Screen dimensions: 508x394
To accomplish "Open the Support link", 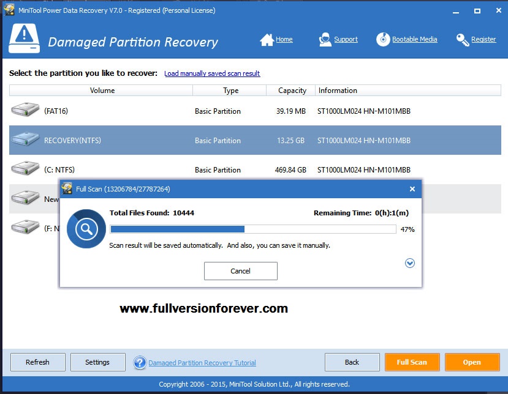I will pos(346,40).
